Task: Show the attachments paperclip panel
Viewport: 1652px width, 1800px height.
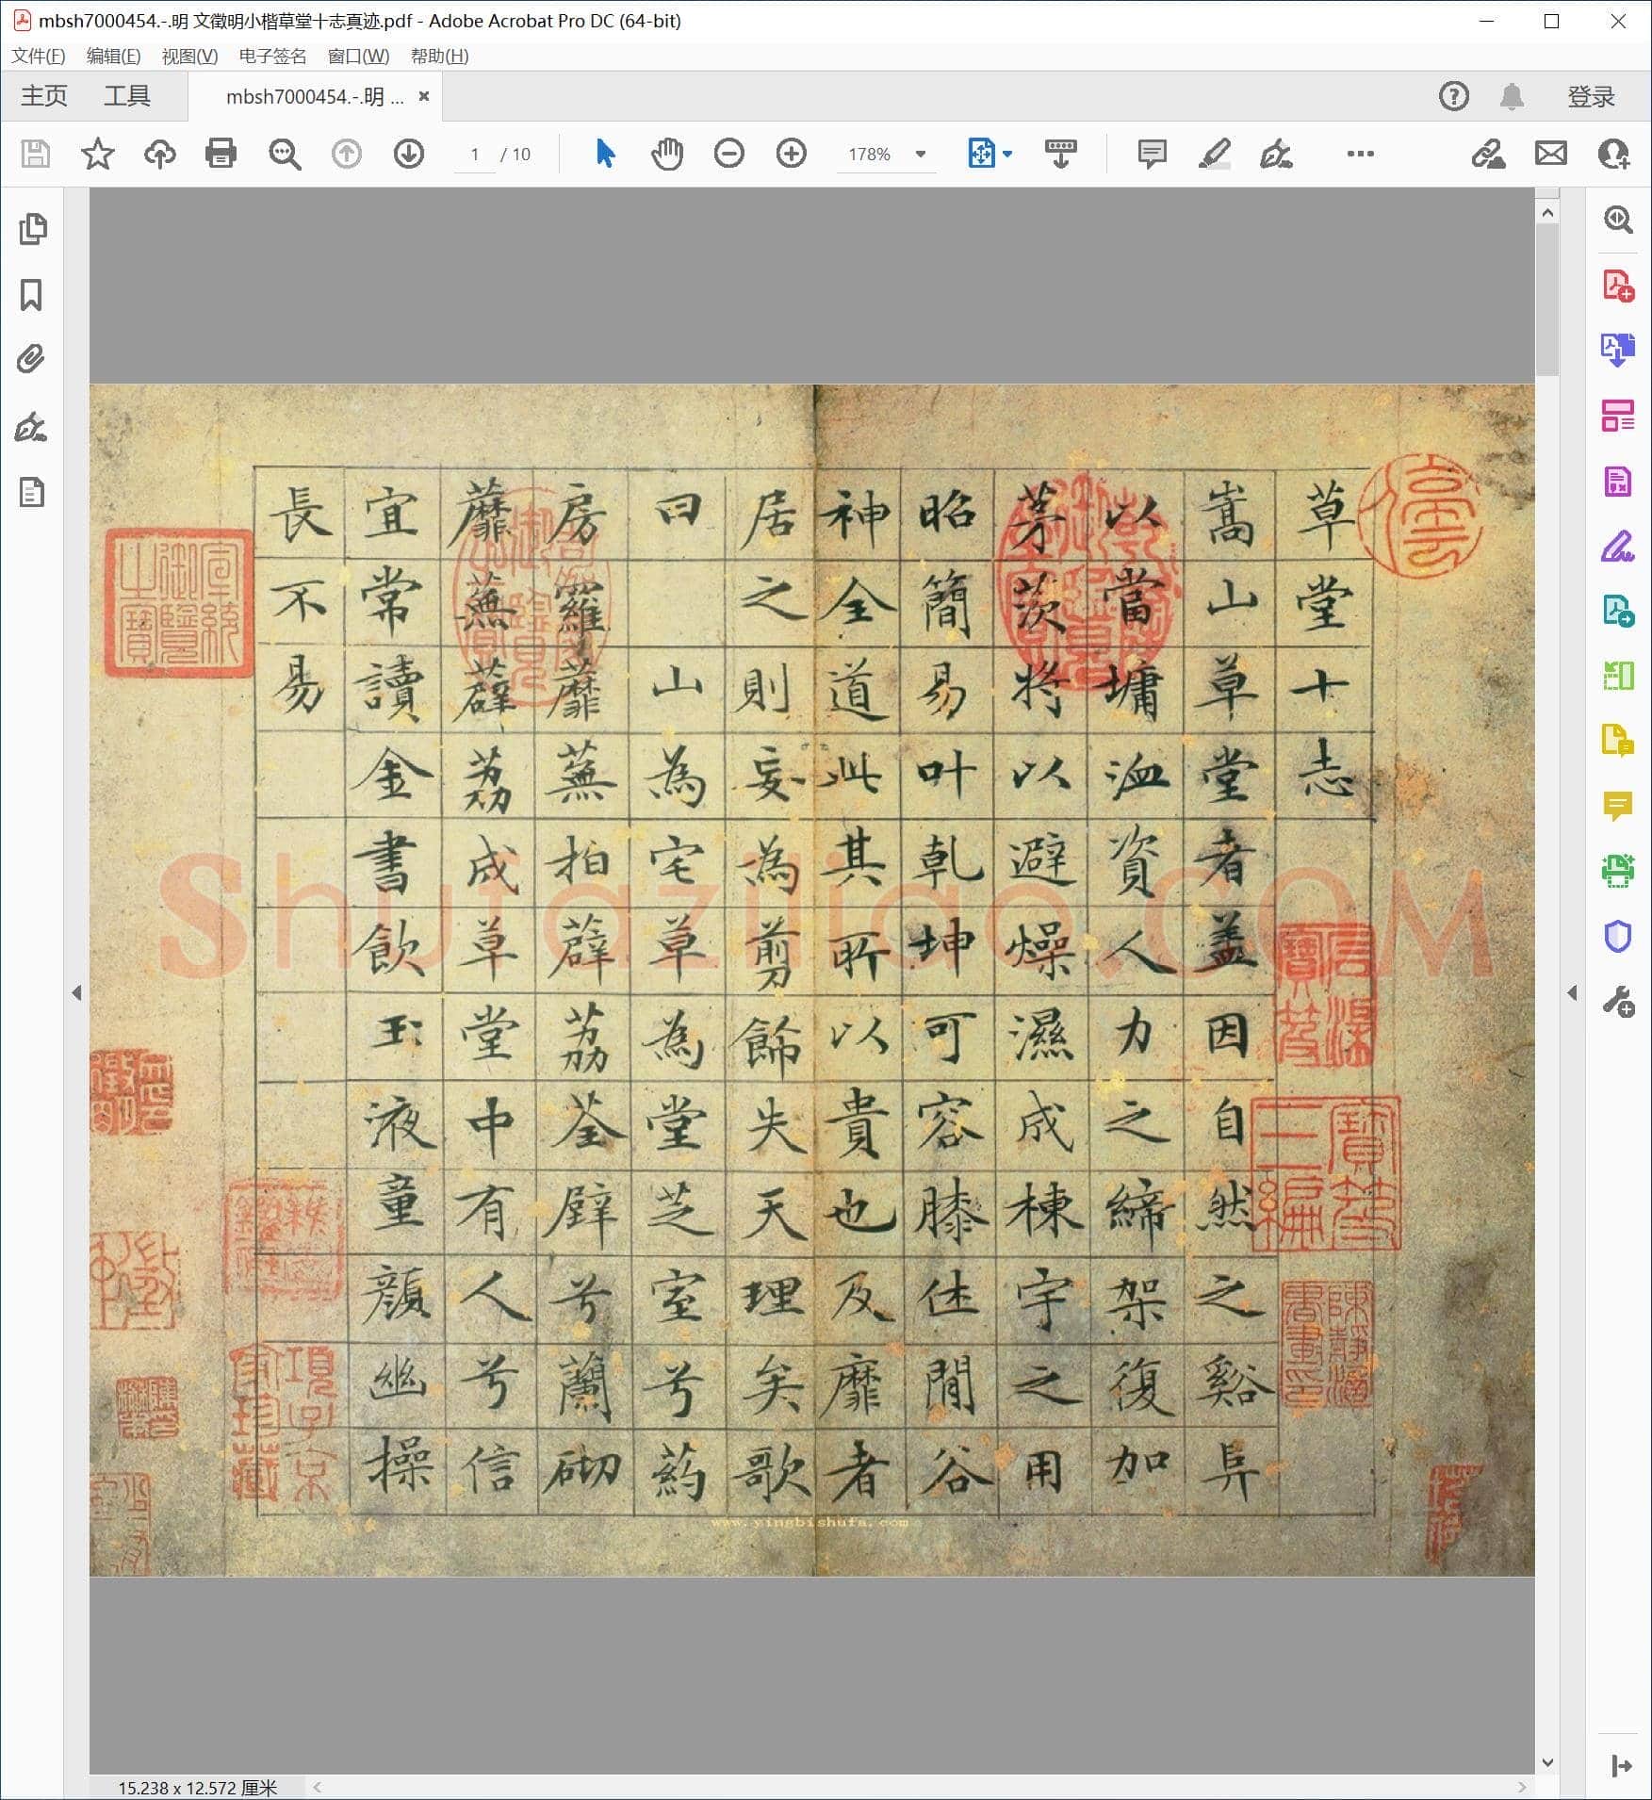Action: click(x=31, y=360)
